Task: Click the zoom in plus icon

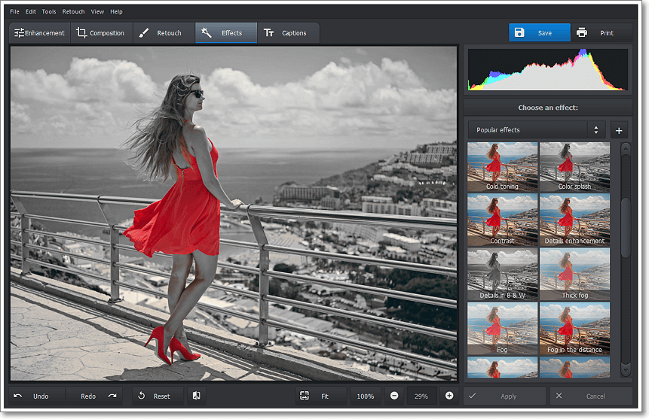Action: (449, 396)
